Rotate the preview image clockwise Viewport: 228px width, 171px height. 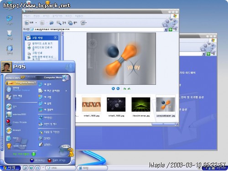coord(124,88)
